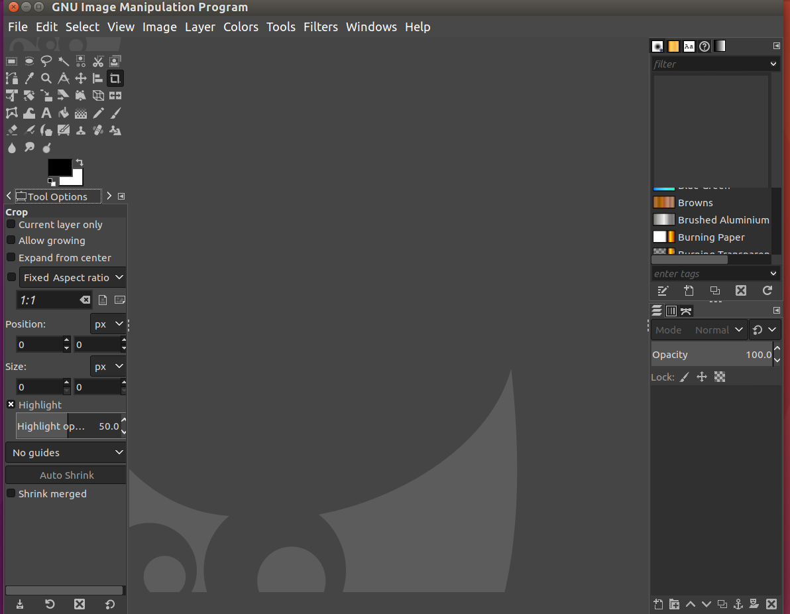
Task: Uncheck the Highlight checkbox
Action: 11,404
